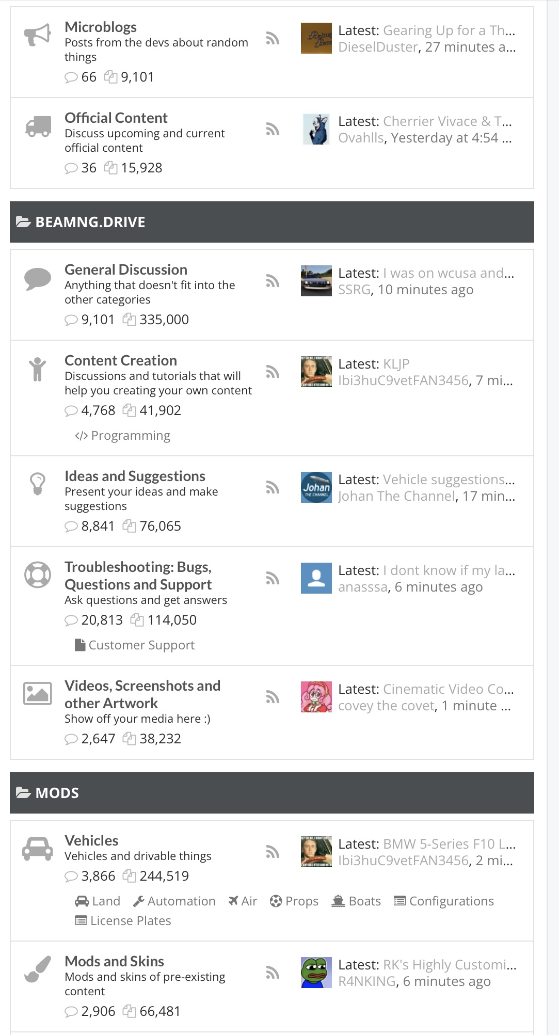Viewport: 559px width, 1035px height.
Task: Click the Videos and Screenshots picture icon
Action: pos(38,693)
